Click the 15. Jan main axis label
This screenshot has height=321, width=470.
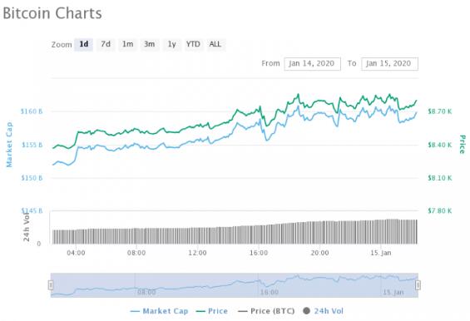[381, 253]
